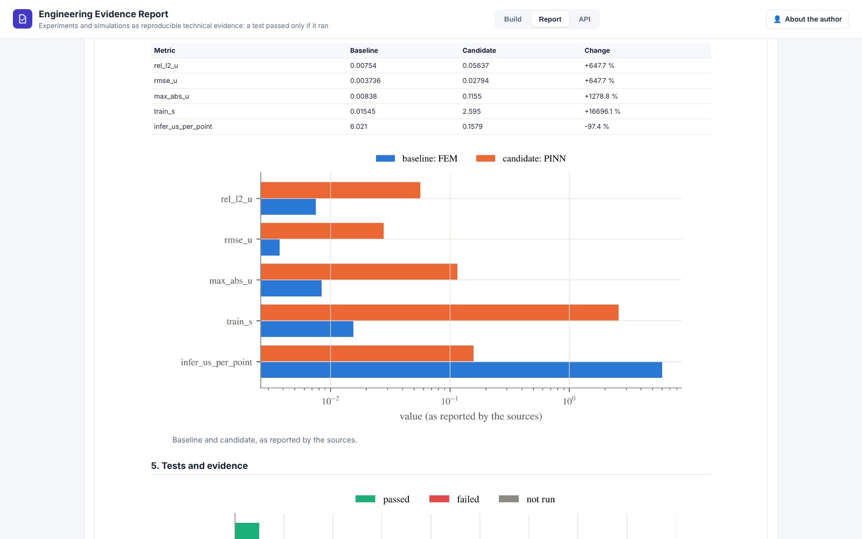Viewport: 862px width, 539px height.
Task: Click the +1278.8 % change value
Action: coord(601,96)
